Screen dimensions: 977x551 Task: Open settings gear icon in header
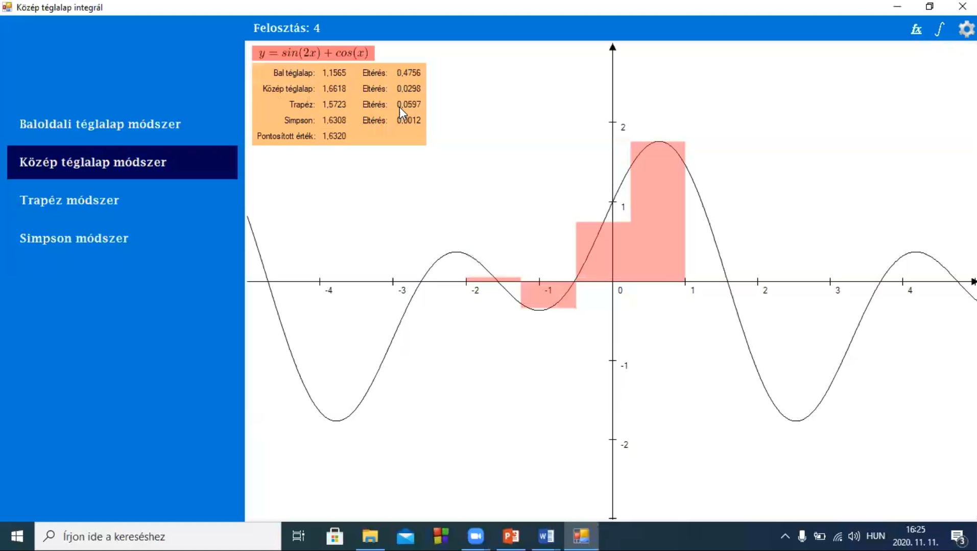966,29
